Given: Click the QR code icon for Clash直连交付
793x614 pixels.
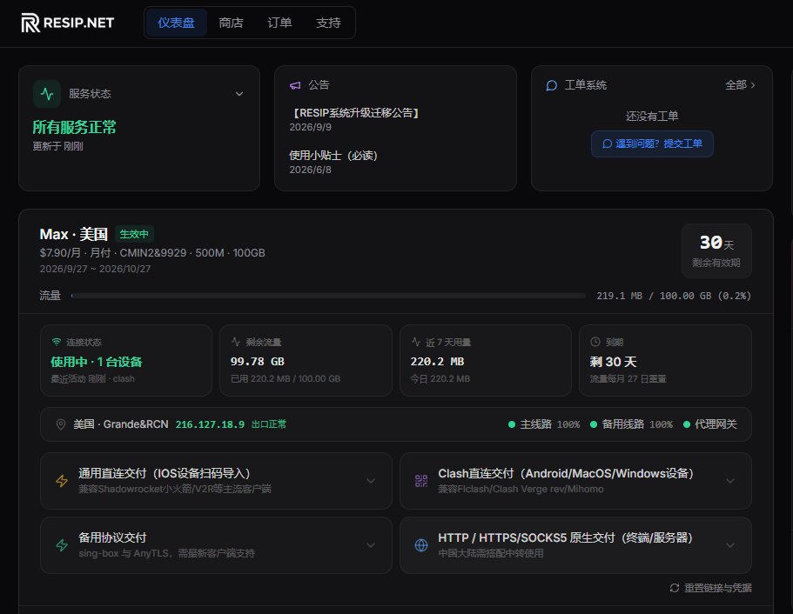Looking at the screenshot, I should coord(421,481).
